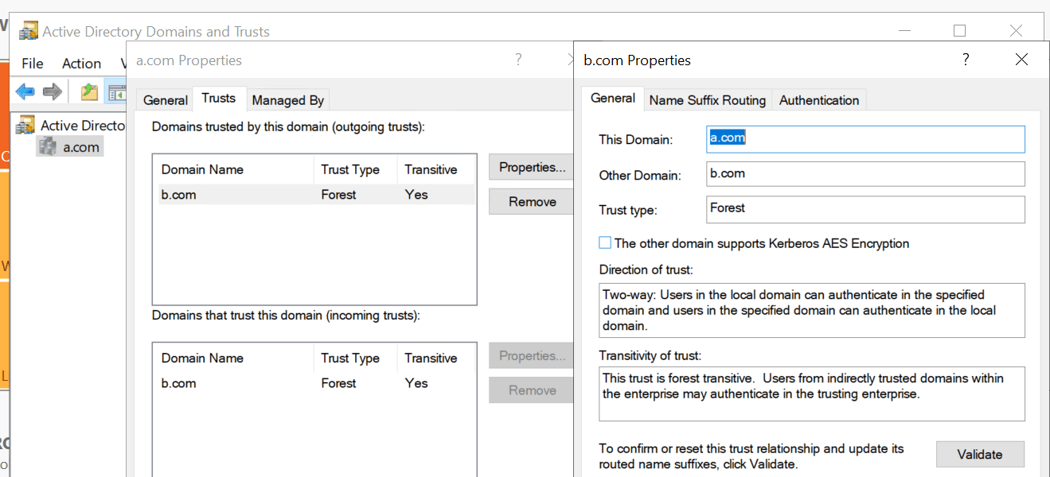This screenshot has height=477, width=1050.
Task: Switch to the Authentication tab
Action: [819, 100]
